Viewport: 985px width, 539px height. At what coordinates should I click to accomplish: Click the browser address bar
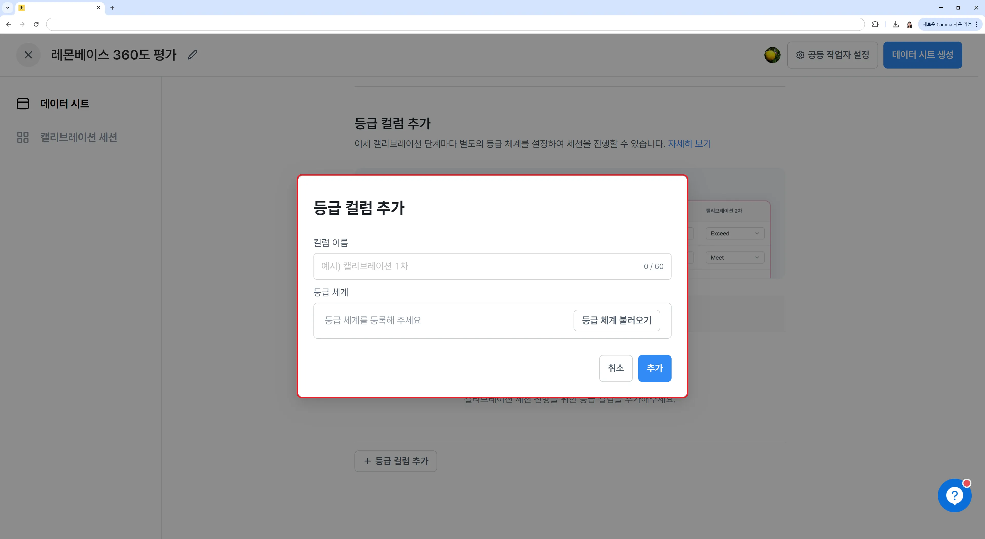tap(455, 24)
